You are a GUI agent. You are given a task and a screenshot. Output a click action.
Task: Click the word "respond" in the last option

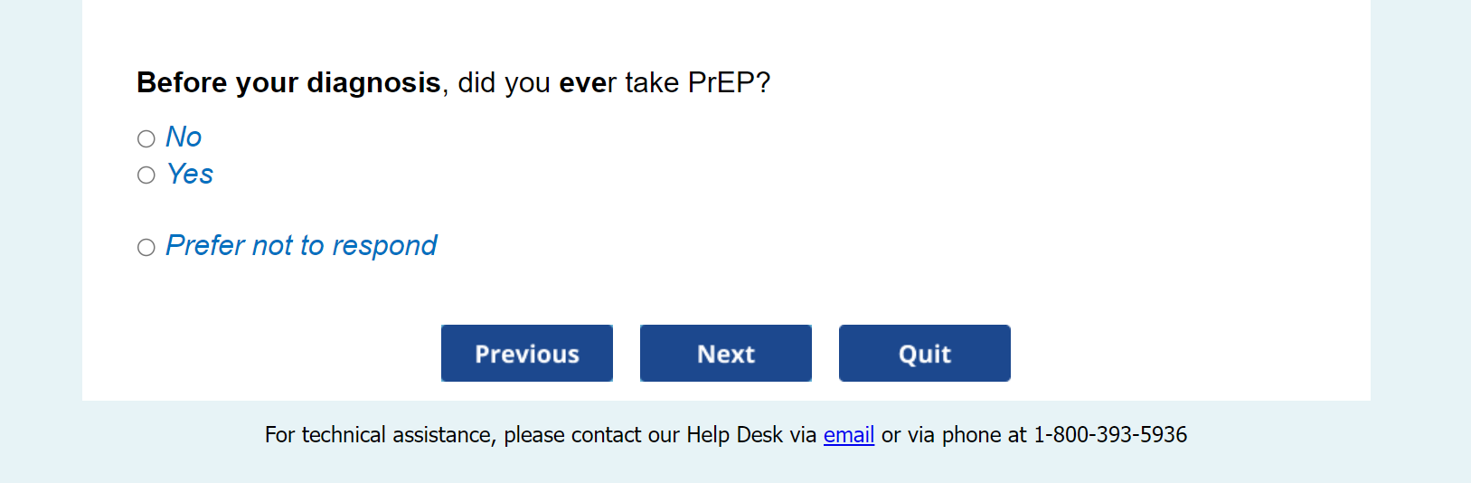tap(384, 245)
